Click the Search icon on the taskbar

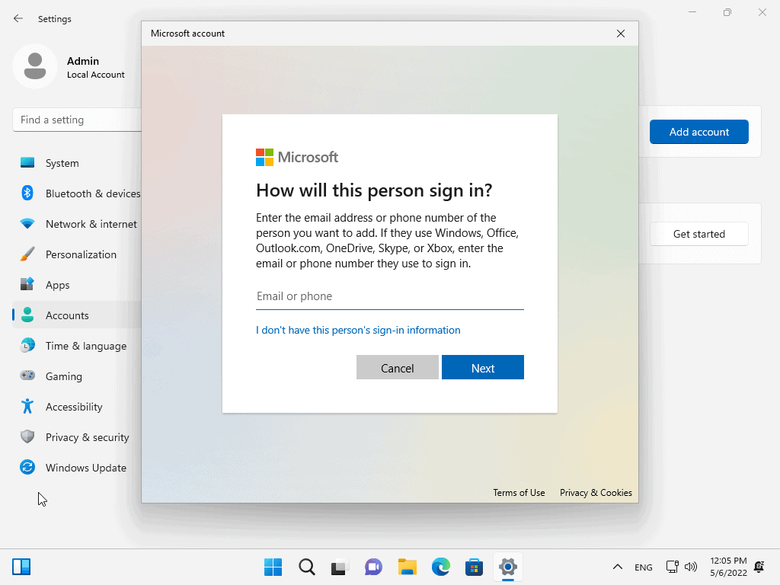306,567
